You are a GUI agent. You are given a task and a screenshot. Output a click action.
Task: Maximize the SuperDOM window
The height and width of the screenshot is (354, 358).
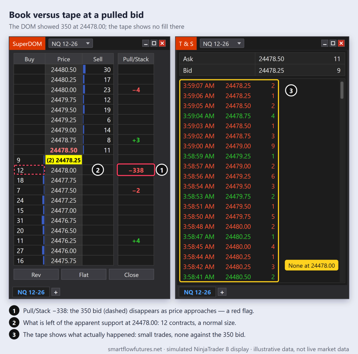[154, 43]
